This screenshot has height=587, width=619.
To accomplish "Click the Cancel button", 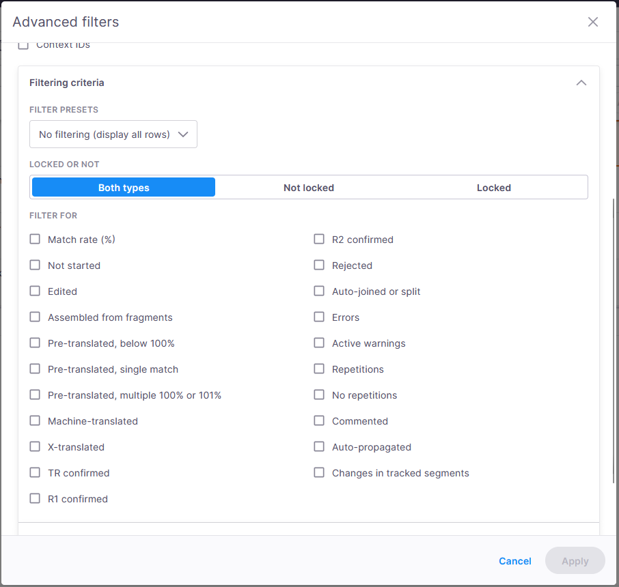I will coord(514,560).
